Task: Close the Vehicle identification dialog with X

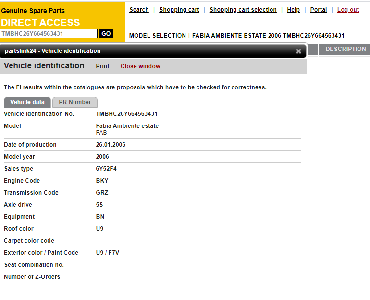Action: click(298, 51)
